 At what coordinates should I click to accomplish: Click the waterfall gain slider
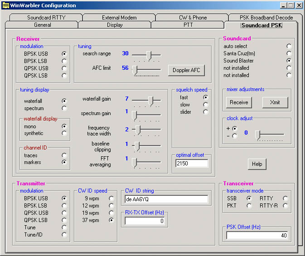(146, 100)
